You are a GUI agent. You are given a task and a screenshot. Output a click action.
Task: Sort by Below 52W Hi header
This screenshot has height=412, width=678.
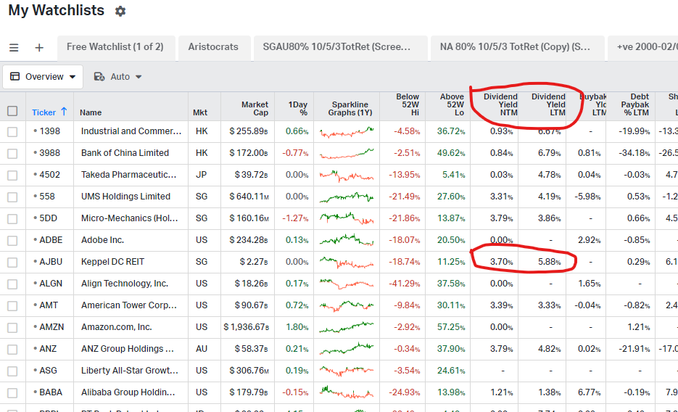408,104
